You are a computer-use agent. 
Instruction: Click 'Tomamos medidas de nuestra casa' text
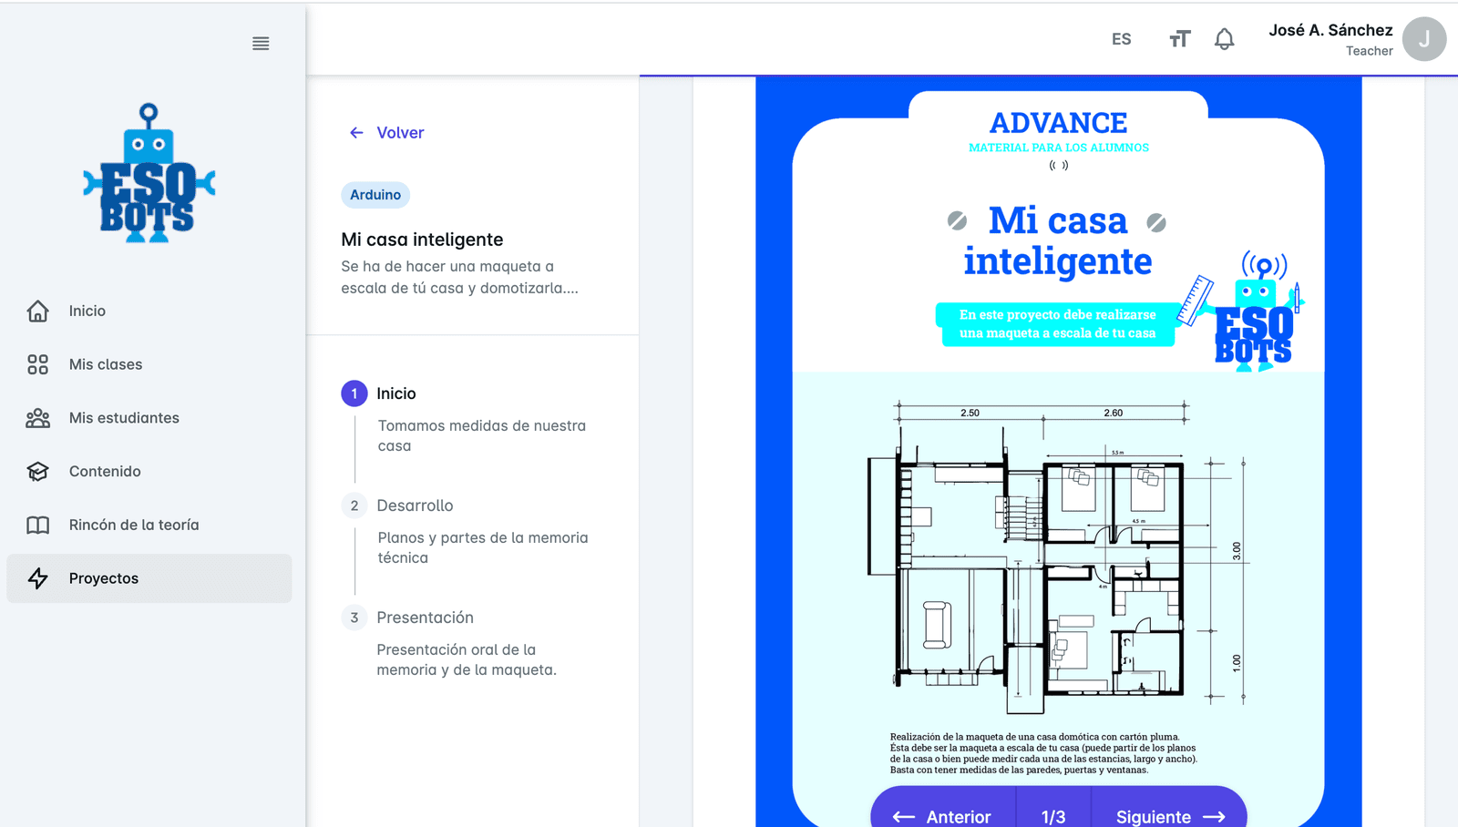482,435
